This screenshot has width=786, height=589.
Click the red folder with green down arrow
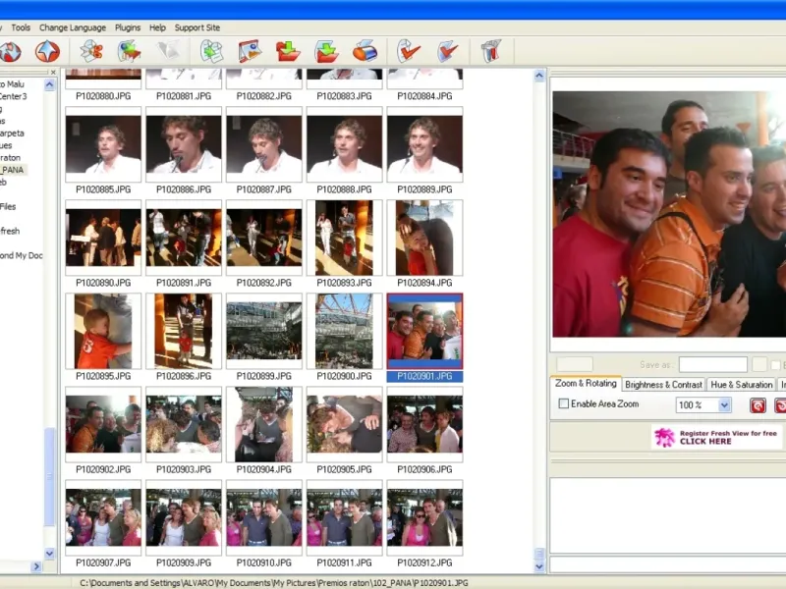[288, 51]
